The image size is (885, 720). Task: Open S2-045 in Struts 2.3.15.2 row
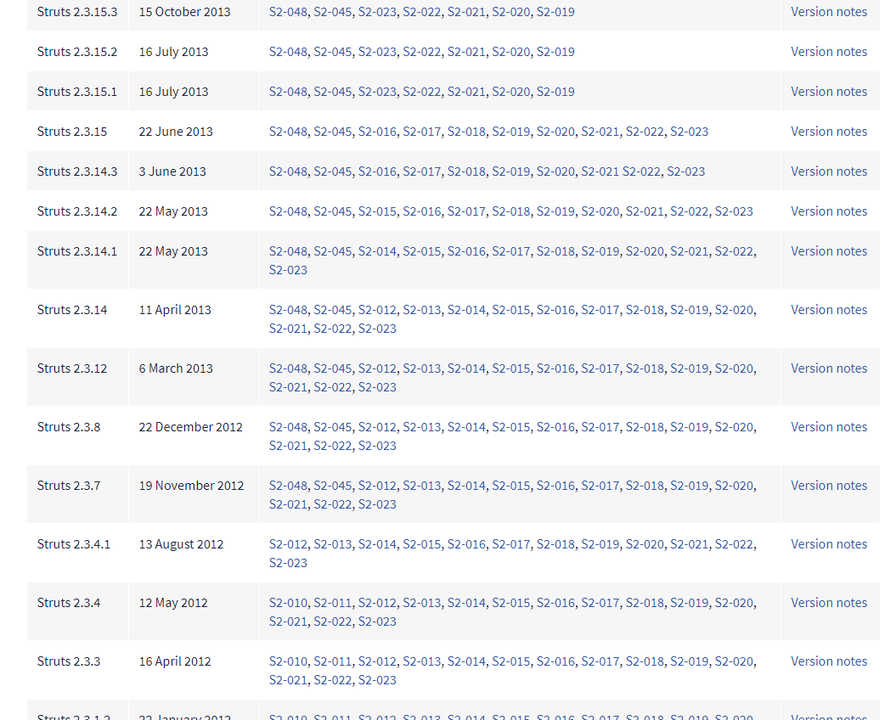tap(333, 52)
